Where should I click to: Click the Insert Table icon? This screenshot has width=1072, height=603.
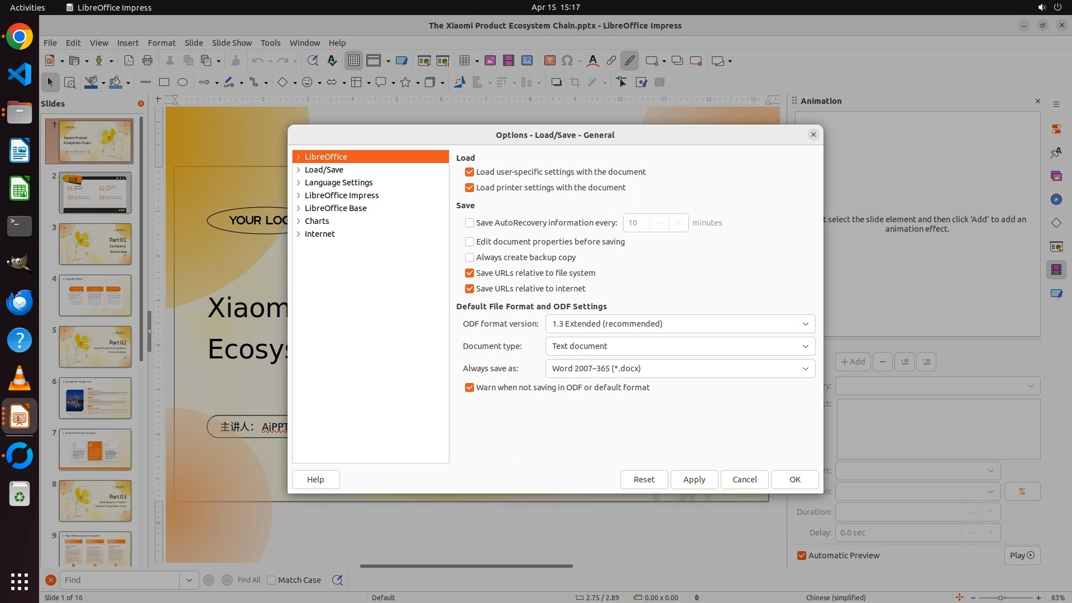click(x=464, y=61)
